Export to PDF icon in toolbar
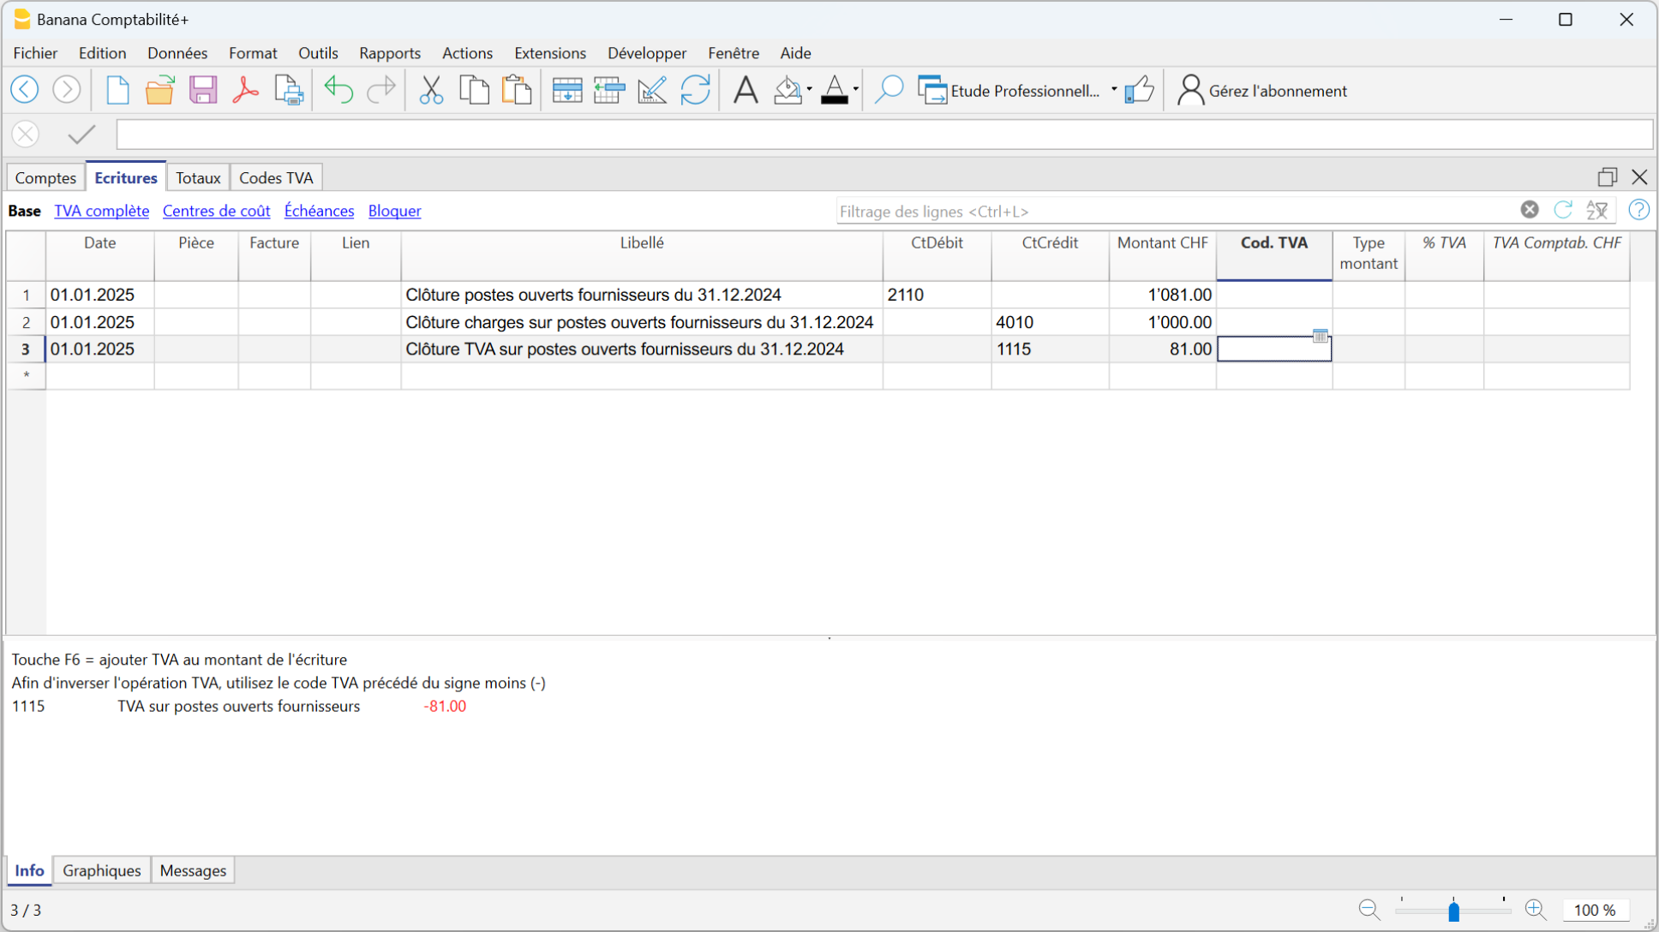 tap(246, 90)
